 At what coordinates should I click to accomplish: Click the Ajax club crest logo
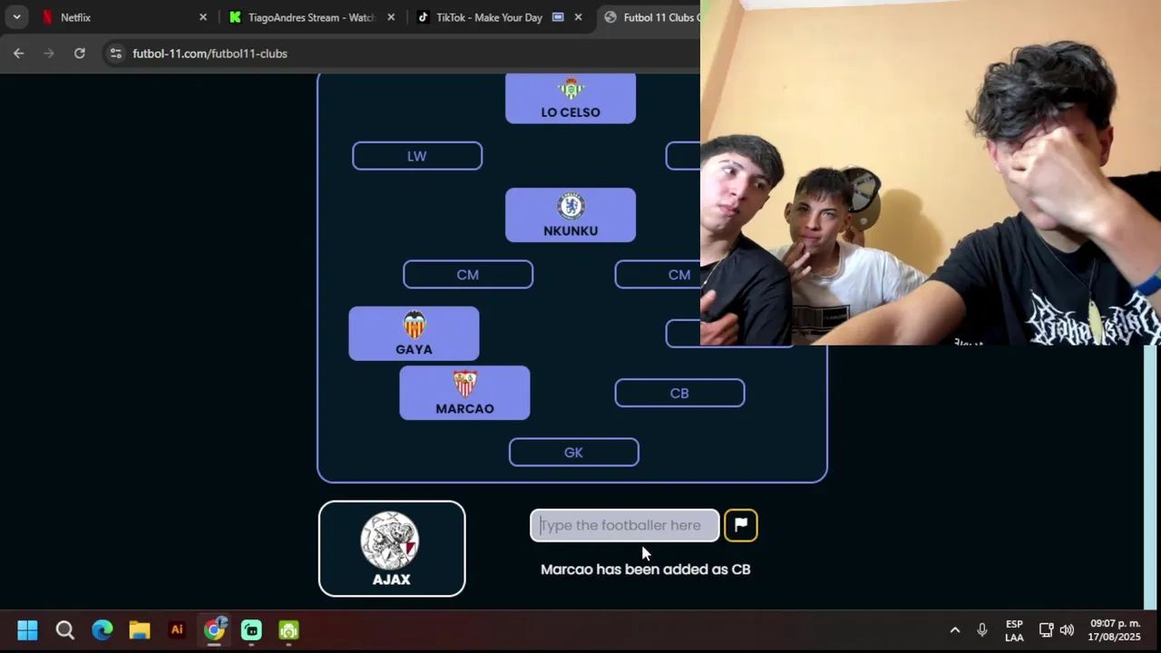[390, 541]
